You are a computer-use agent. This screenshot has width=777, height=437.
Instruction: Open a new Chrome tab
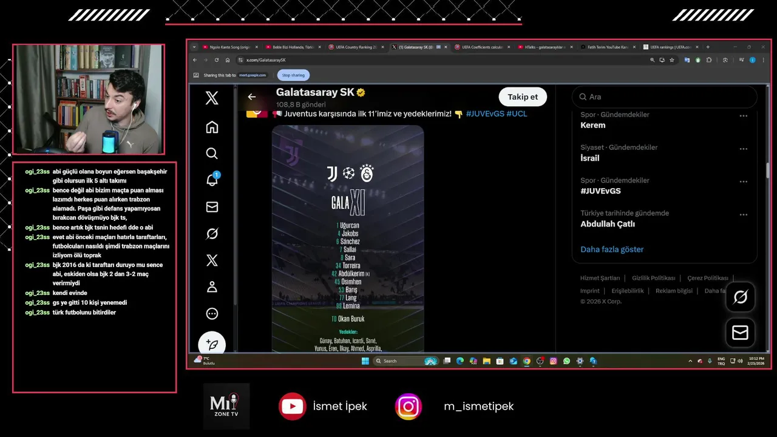(708, 47)
